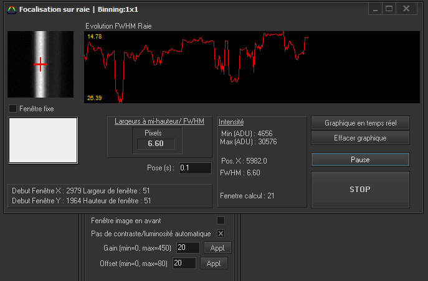Select the Pixels FWHM value field
428x281 pixels.
coord(156,144)
